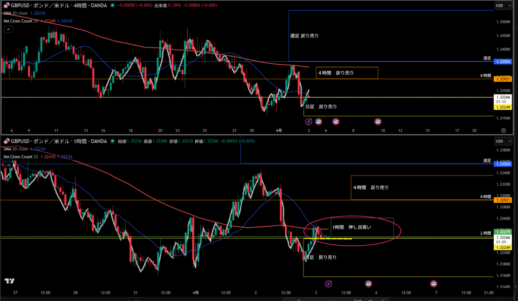Collapse the indicator legend on the 4-hour chart
518x301 pixels.
pyautogui.click(x=8, y=29)
